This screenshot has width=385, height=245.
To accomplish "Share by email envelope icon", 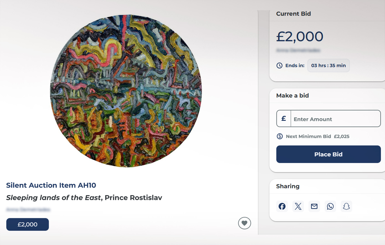I will 314,206.
